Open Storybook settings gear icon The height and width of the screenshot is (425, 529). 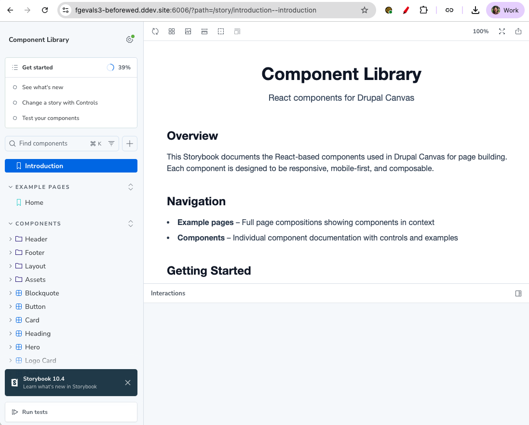point(130,40)
